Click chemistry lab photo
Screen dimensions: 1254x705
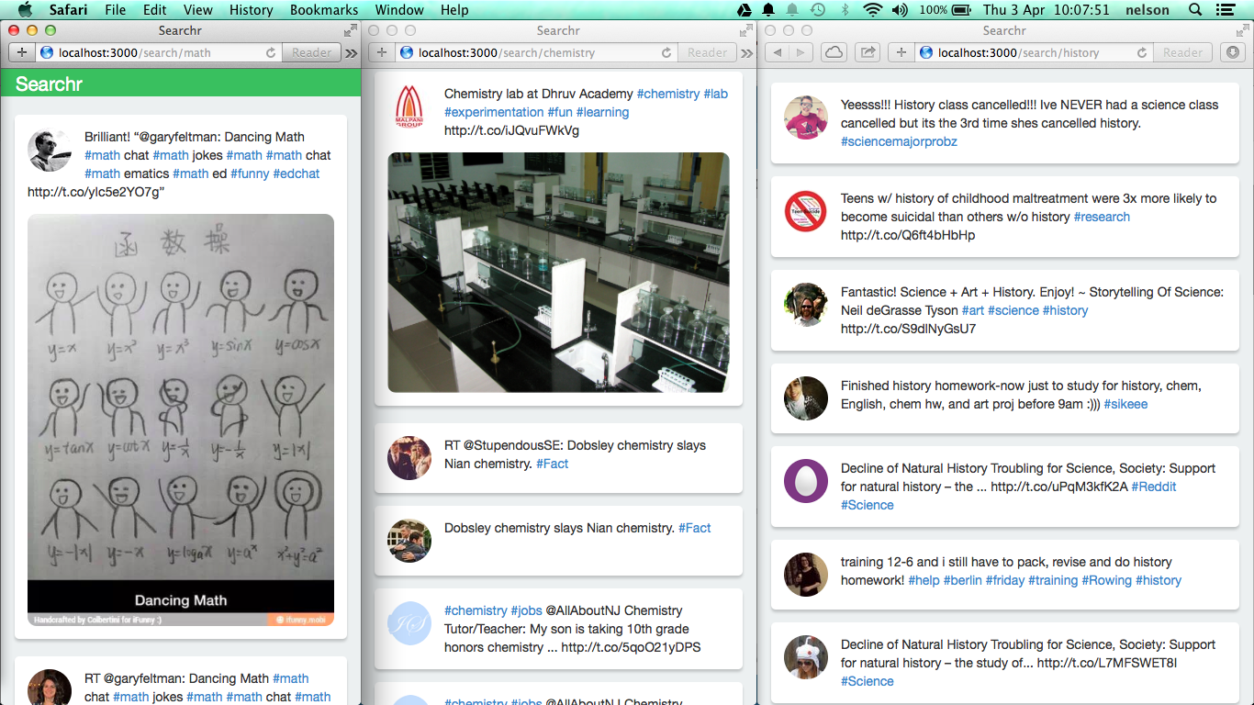[x=558, y=273]
